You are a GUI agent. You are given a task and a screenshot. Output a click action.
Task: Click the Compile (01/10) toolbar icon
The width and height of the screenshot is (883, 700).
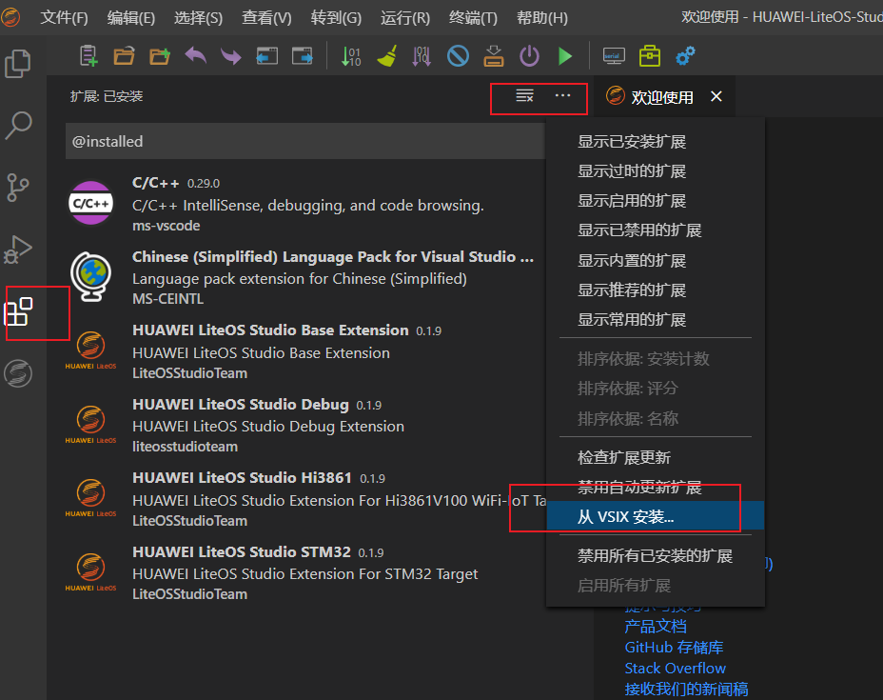coord(351,56)
